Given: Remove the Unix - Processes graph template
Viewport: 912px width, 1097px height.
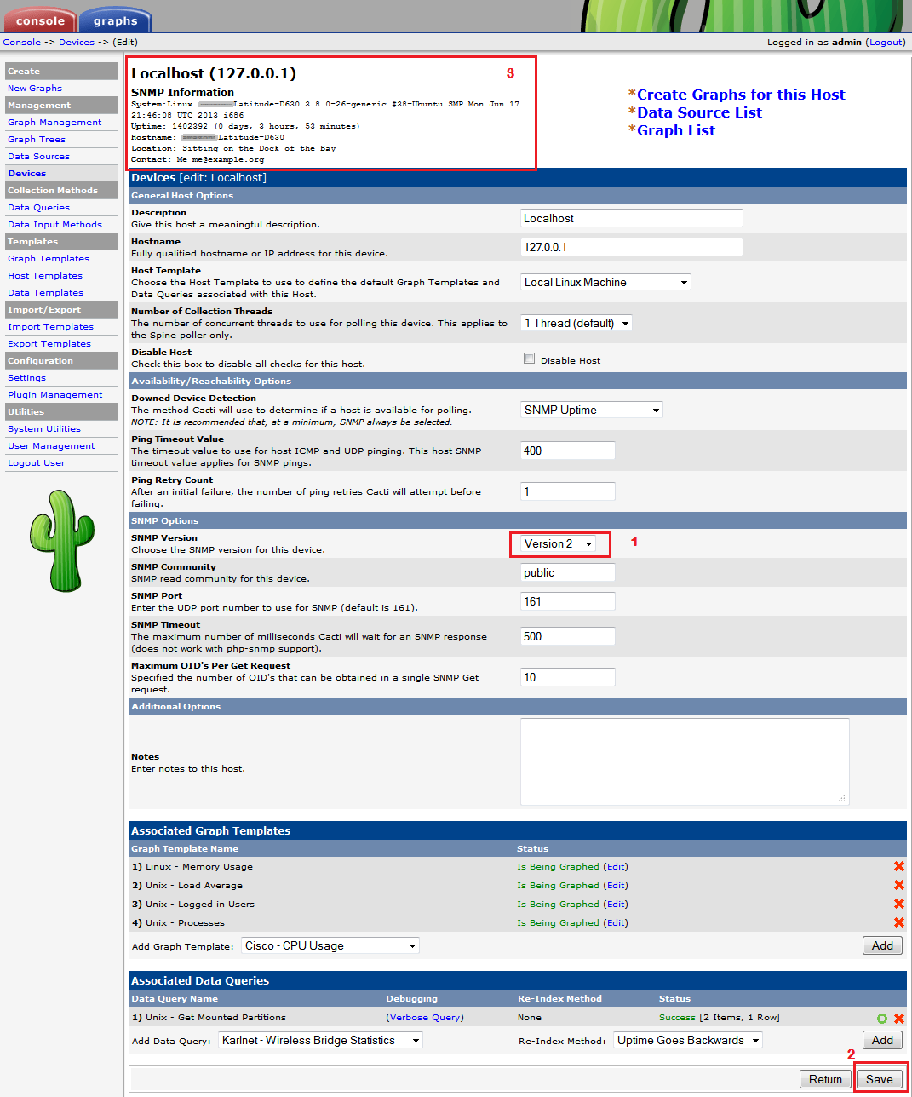Looking at the screenshot, I should tap(898, 922).
